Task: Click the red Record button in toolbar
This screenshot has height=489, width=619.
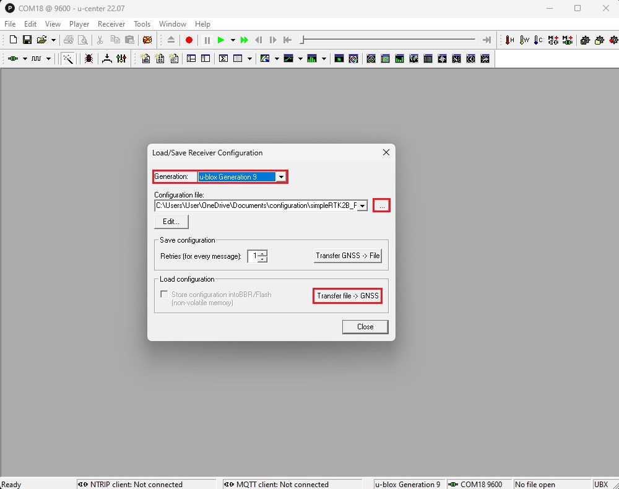Action: [189, 40]
